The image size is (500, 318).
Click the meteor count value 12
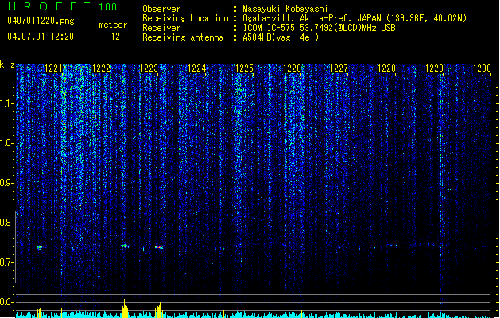(x=115, y=37)
